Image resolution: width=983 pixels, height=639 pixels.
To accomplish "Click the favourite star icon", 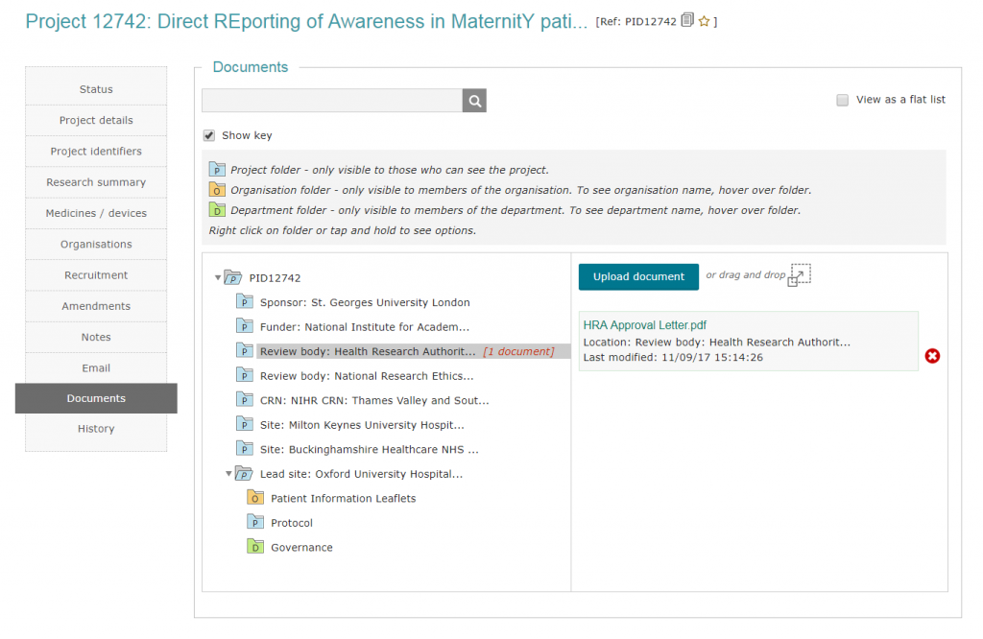I will 704,21.
